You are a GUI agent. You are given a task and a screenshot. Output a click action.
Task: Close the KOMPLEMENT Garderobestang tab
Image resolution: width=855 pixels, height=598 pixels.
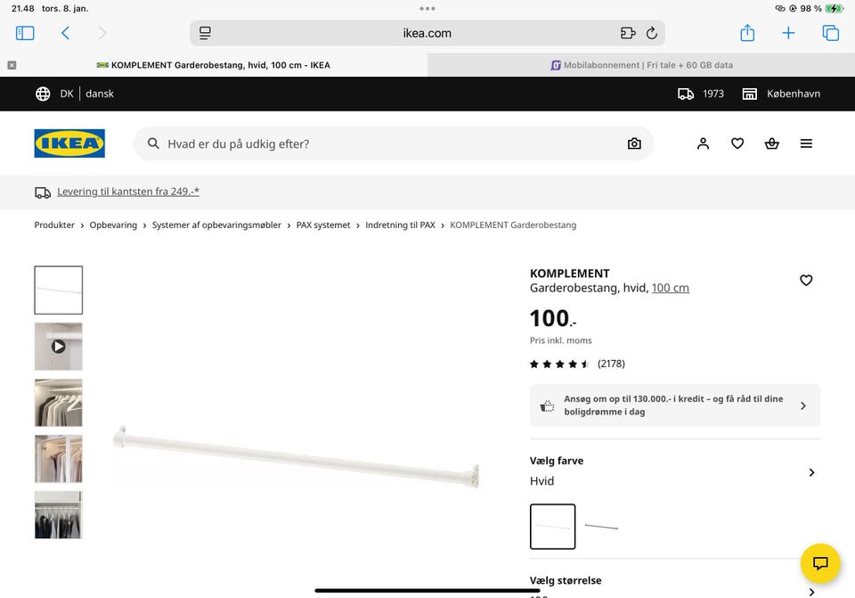12,65
